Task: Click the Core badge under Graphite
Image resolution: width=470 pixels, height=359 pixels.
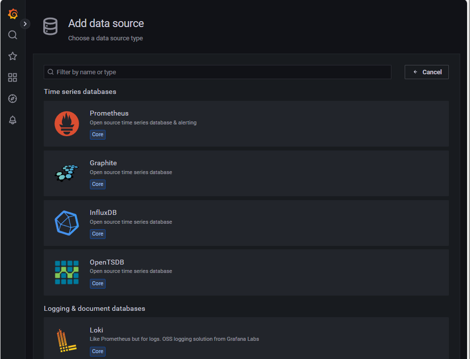Action: 98,184
